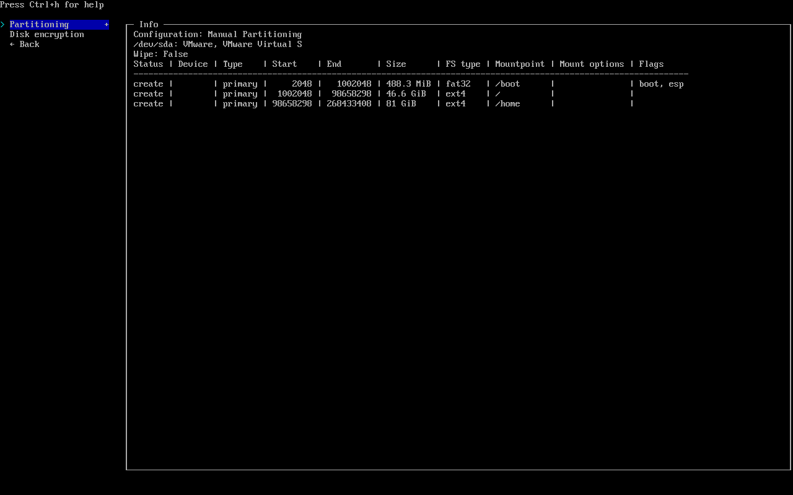
Task: Click the 'boot, esp' flags cell
Action: [x=661, y=84]
